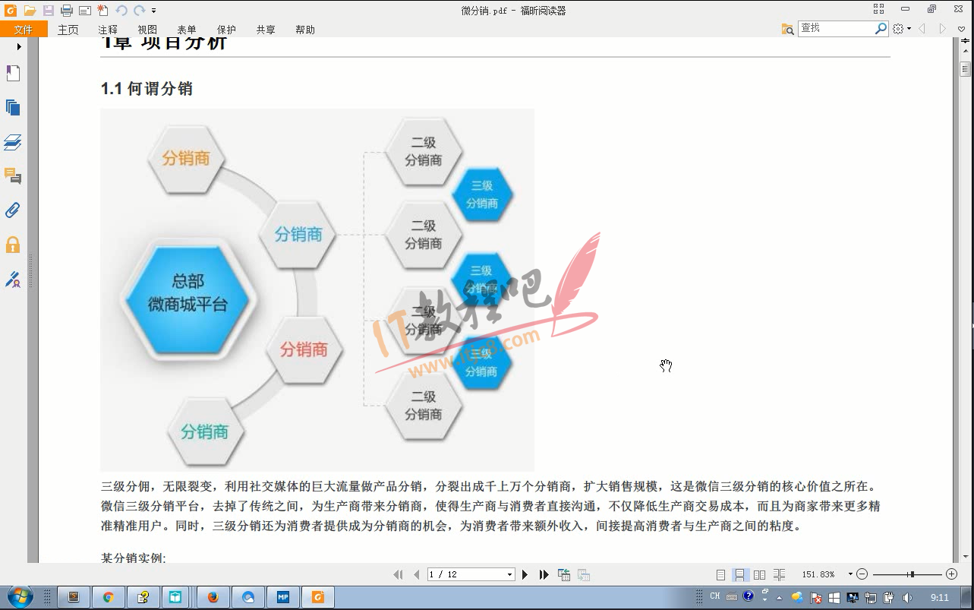Click the vertical scrollbar thumb

(965, 69)
